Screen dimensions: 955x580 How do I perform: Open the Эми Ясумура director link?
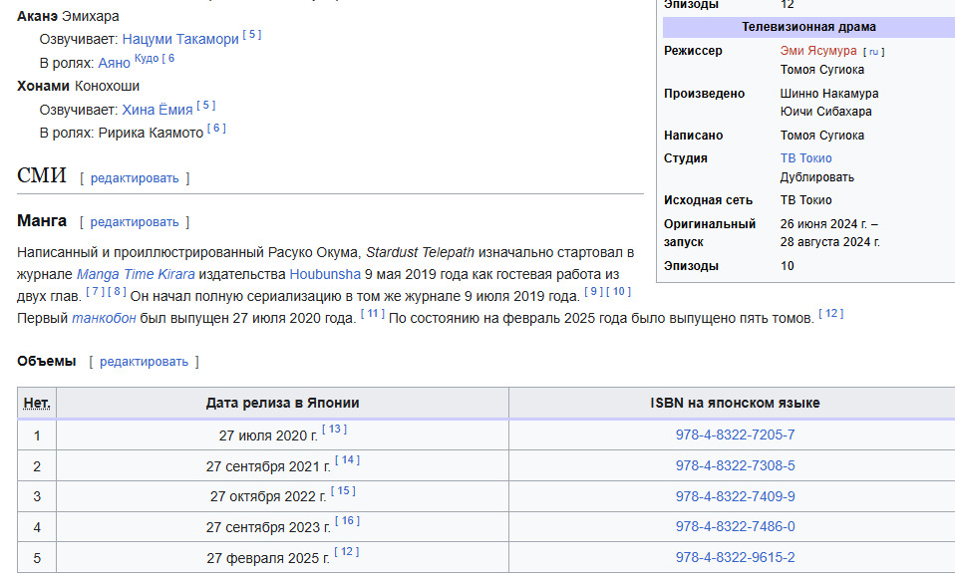[818, 51]
